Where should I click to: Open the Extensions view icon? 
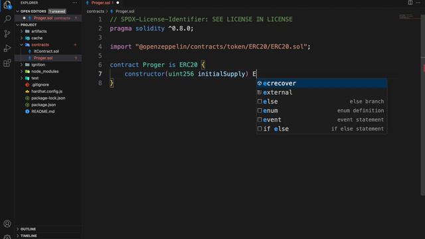pyautogui.click(x=7, y=63)
